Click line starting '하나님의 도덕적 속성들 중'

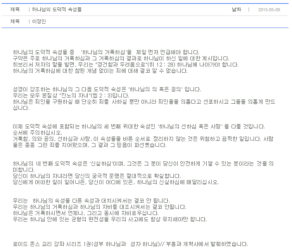pos(106,52)
